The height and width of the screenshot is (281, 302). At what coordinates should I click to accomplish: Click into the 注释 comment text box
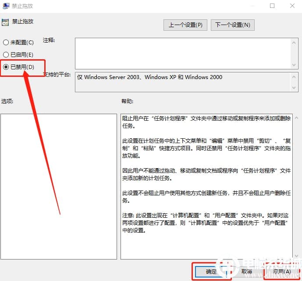point(183,54)
